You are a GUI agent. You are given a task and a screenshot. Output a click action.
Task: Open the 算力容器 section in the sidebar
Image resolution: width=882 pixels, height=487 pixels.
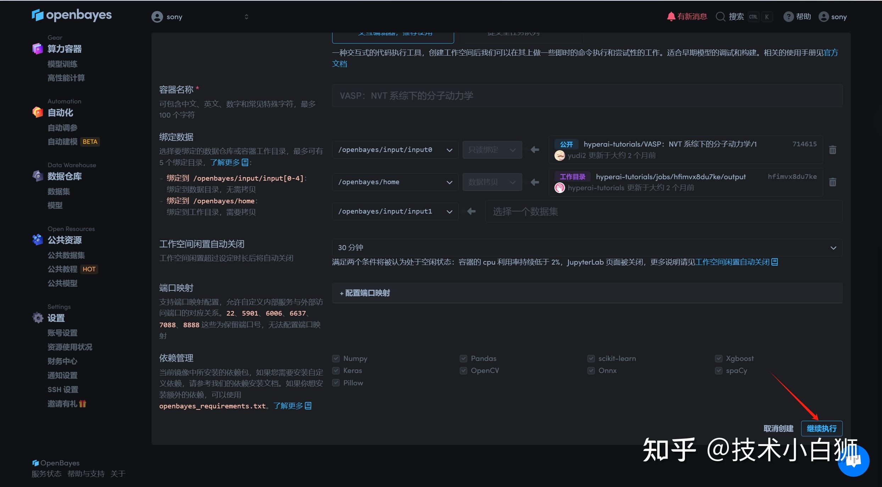[65, 49]
